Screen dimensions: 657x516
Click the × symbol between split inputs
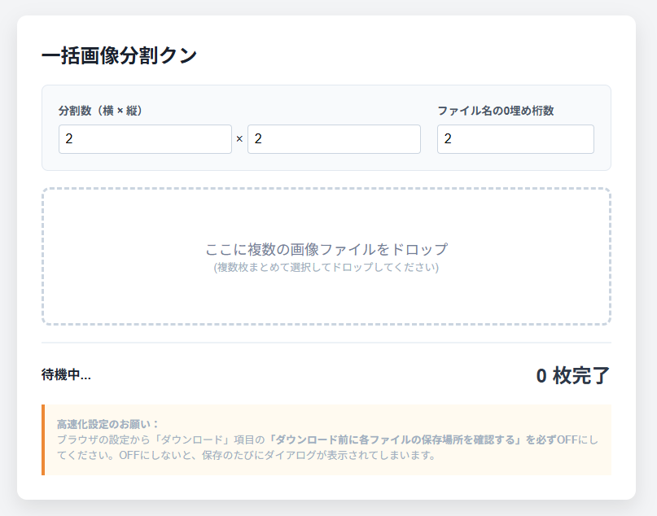pyautogui.click(x=239, y=139)
